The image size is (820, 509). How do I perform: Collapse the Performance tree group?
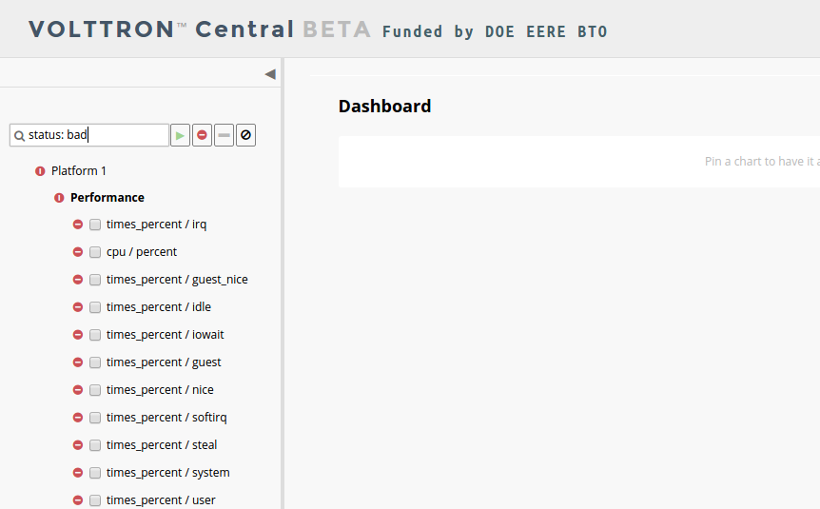tap(107, 198)
